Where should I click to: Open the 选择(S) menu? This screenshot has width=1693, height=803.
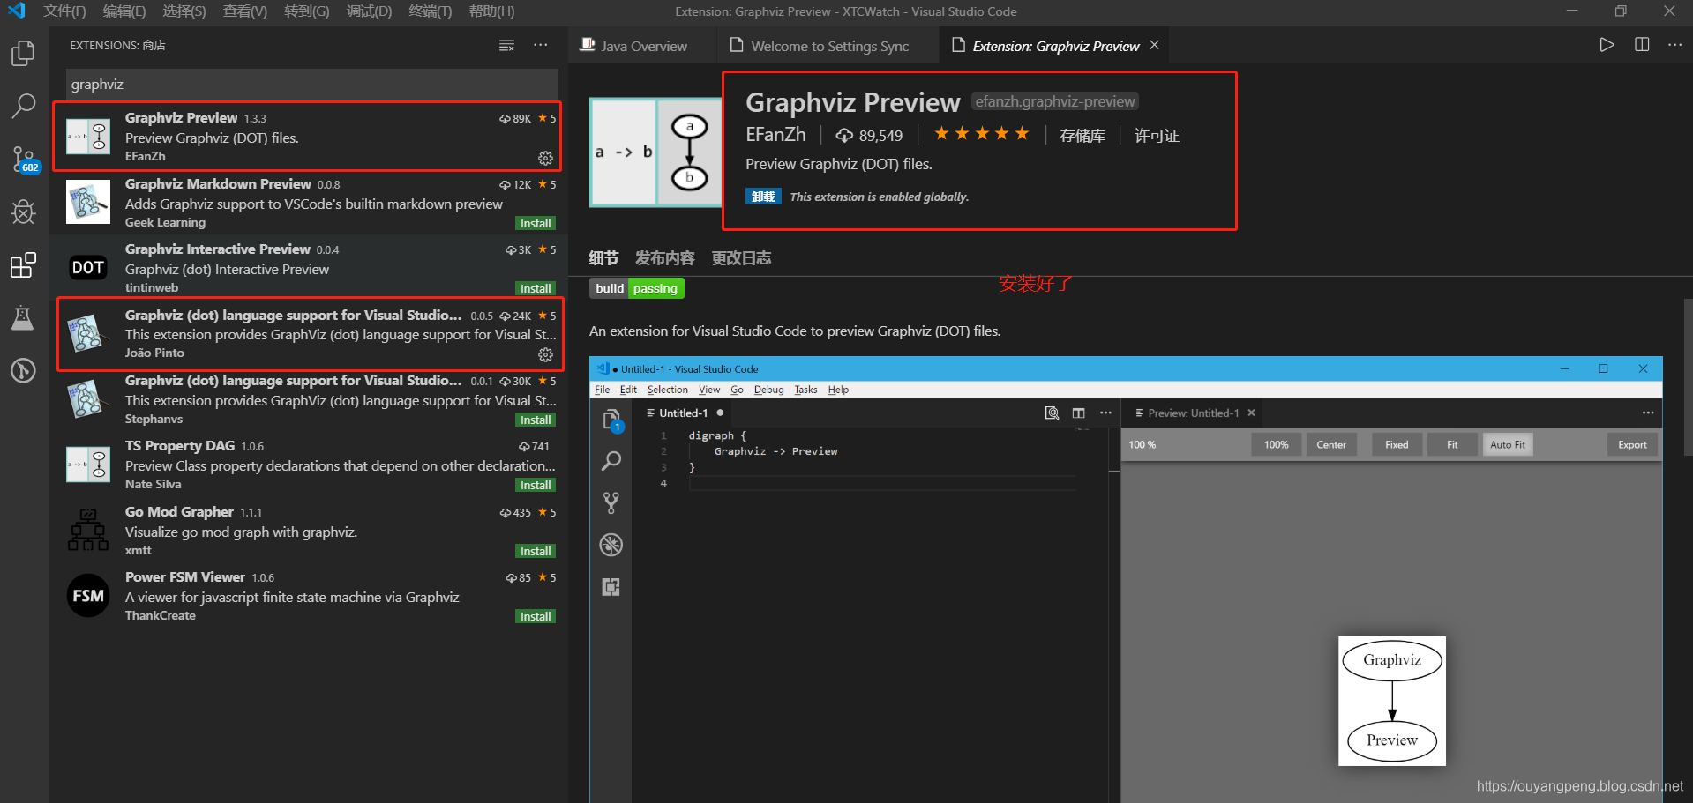pos(184,11)
